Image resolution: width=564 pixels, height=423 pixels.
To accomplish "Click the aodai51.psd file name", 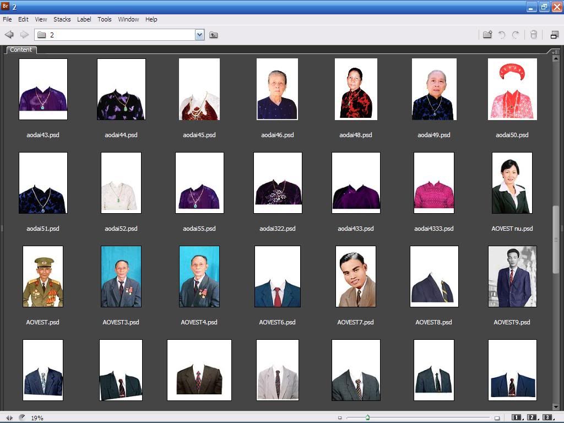I will tap(43, 229).
